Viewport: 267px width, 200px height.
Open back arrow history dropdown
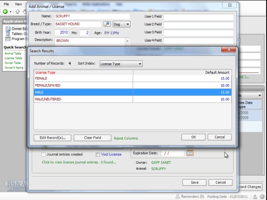point(10,12)
